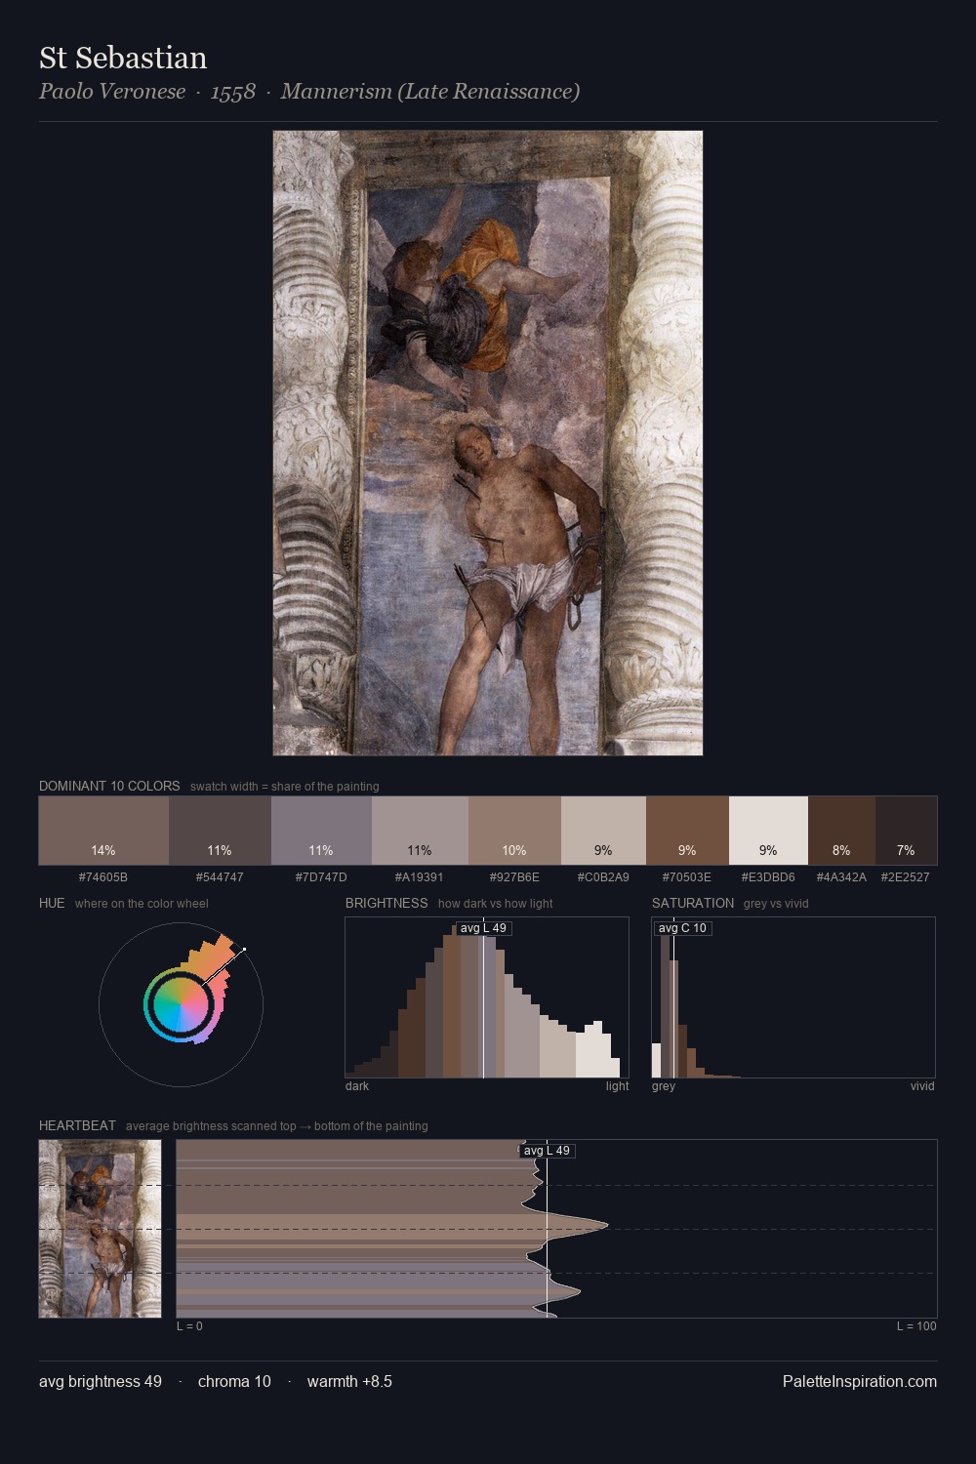Image resolution: width=976 pixels, height=1464 pixels.
Task: Click the #C0B2A9 hex code label
Action: [603, 877]
